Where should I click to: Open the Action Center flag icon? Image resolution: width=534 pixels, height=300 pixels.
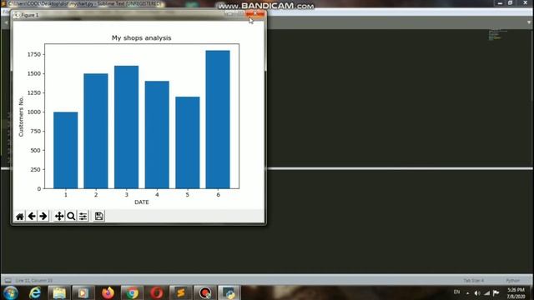[x=496, y=292]
